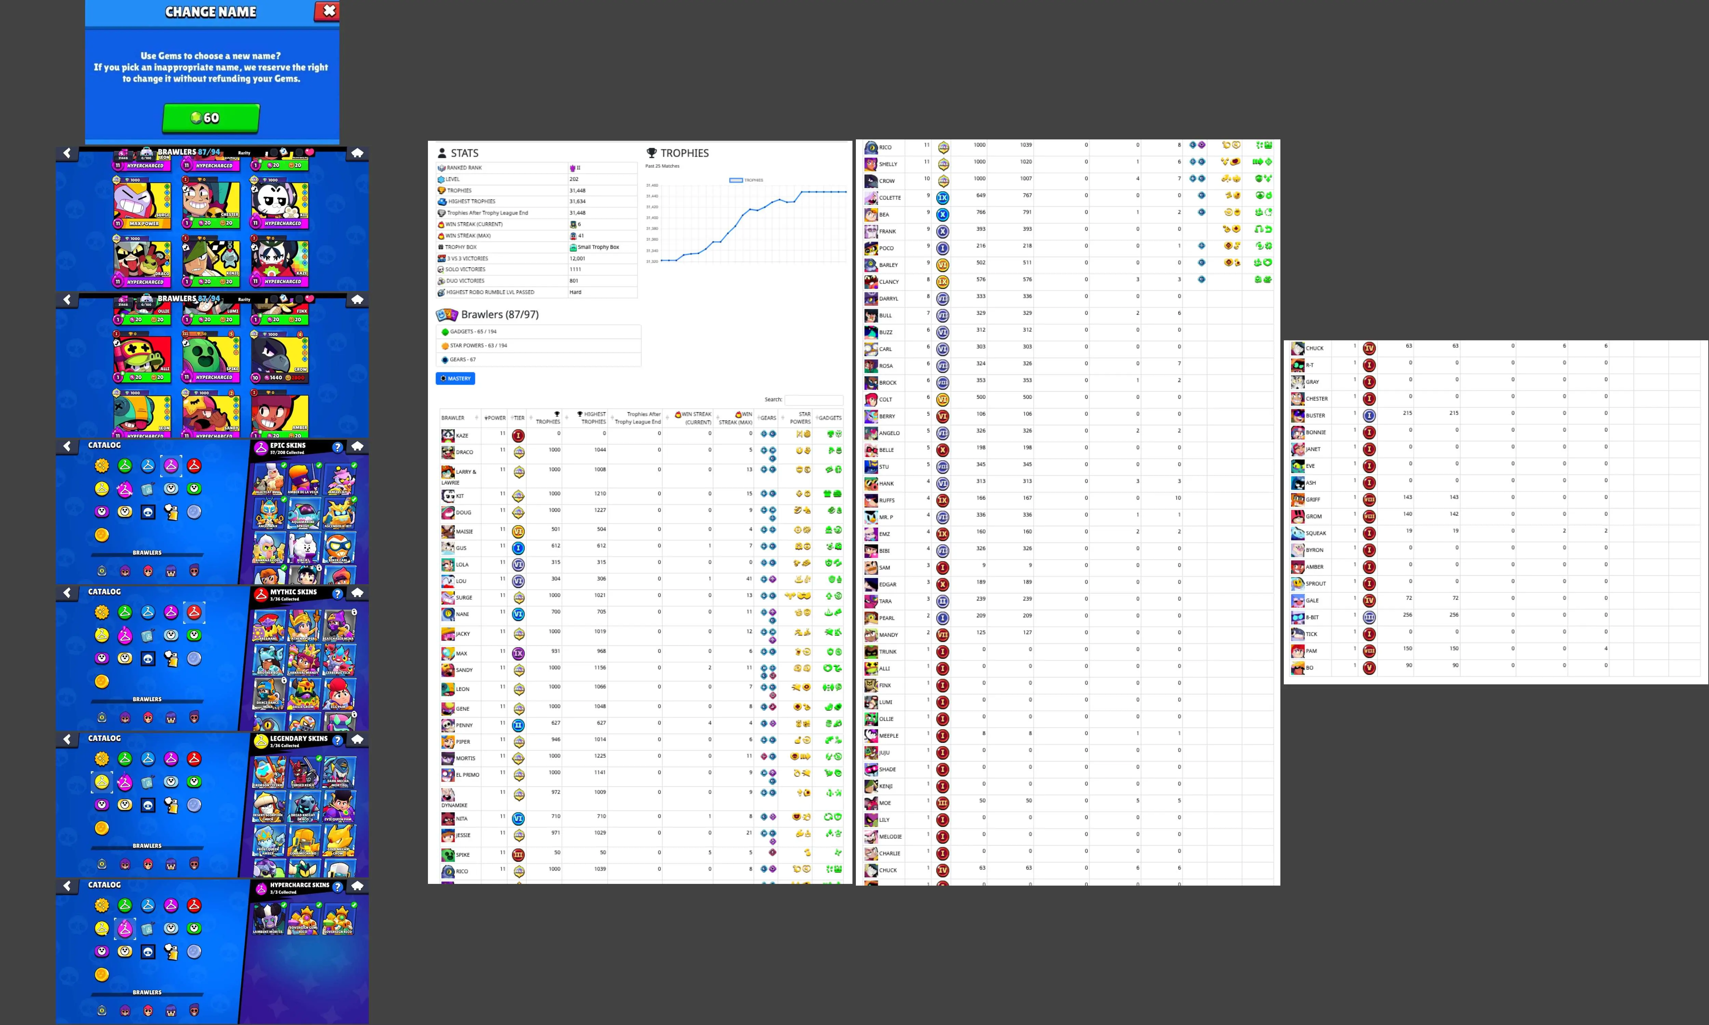Select the pink droplet hanger in Legendary Skins catalog
This screenshot has height=1025, width=1709.
pos(125,782)
